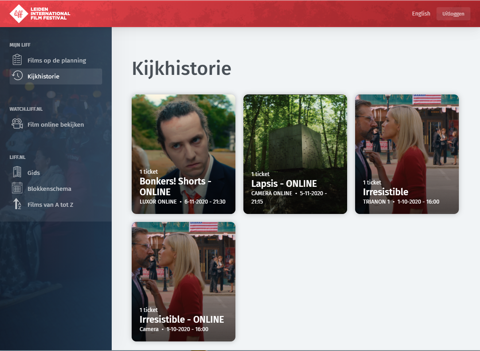Open the Lapsis - ONLINE film card
480x351 pixels.
coord(295,154)
